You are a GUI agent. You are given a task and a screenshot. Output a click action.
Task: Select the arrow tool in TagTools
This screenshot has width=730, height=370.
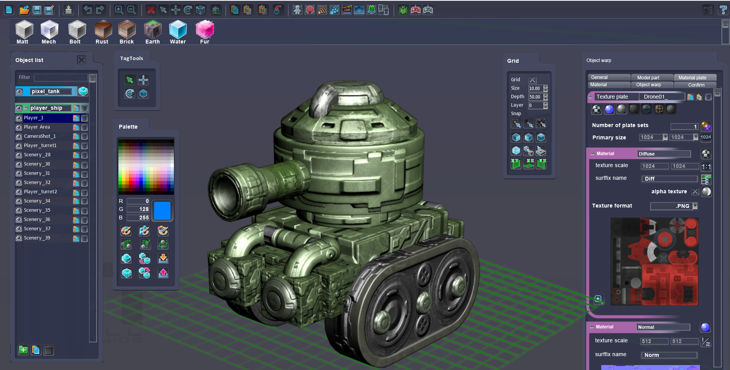coord(130,80)
